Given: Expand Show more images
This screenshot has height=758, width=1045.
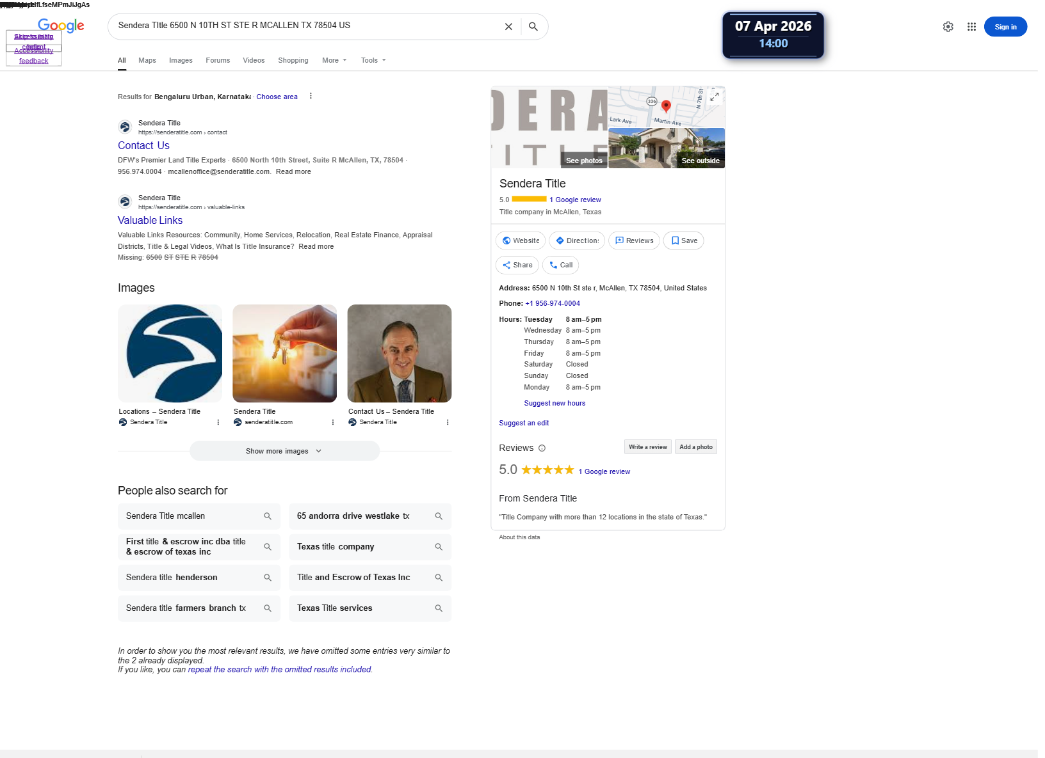Looking at the screenshot, I should coord(284,451).
